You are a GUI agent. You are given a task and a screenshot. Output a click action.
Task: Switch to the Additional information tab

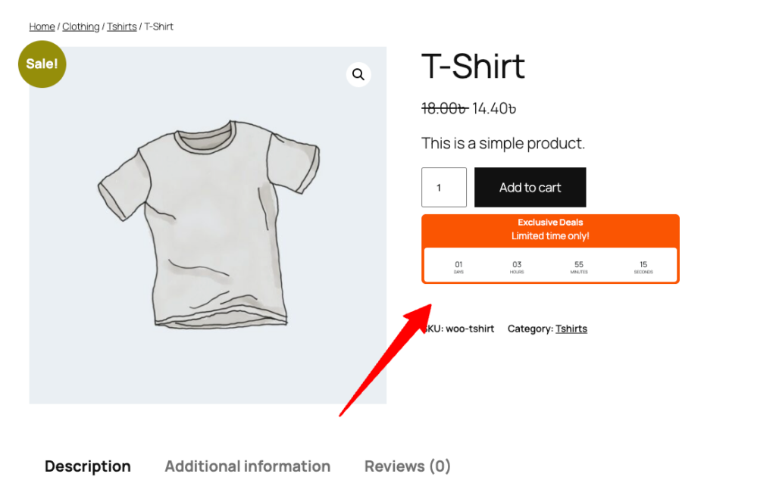247,466
